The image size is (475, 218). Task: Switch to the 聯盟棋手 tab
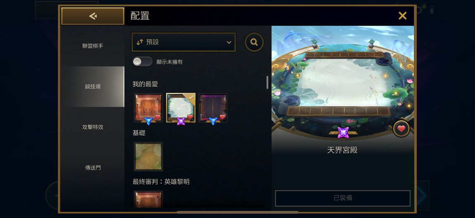coord(93,46)
